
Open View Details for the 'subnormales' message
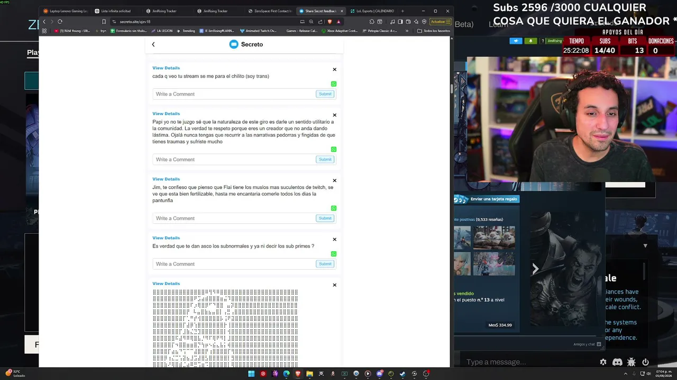pyautogui.click(x=166, y=238)
